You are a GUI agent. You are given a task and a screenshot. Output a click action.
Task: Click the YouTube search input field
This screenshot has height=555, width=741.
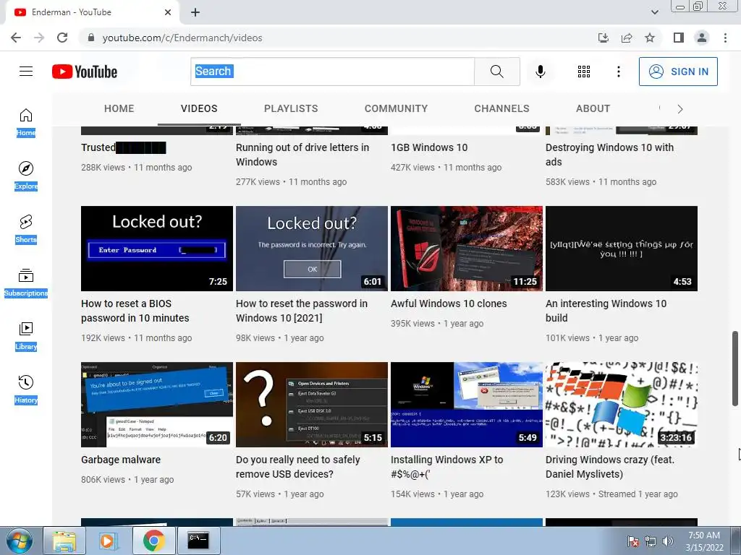point(333,72)
